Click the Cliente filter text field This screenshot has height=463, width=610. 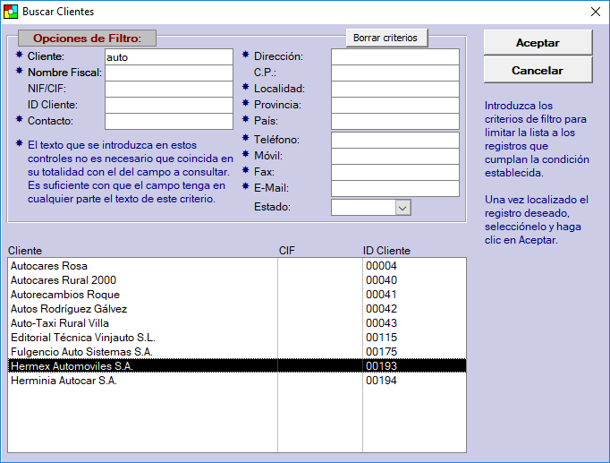(168, 56)
